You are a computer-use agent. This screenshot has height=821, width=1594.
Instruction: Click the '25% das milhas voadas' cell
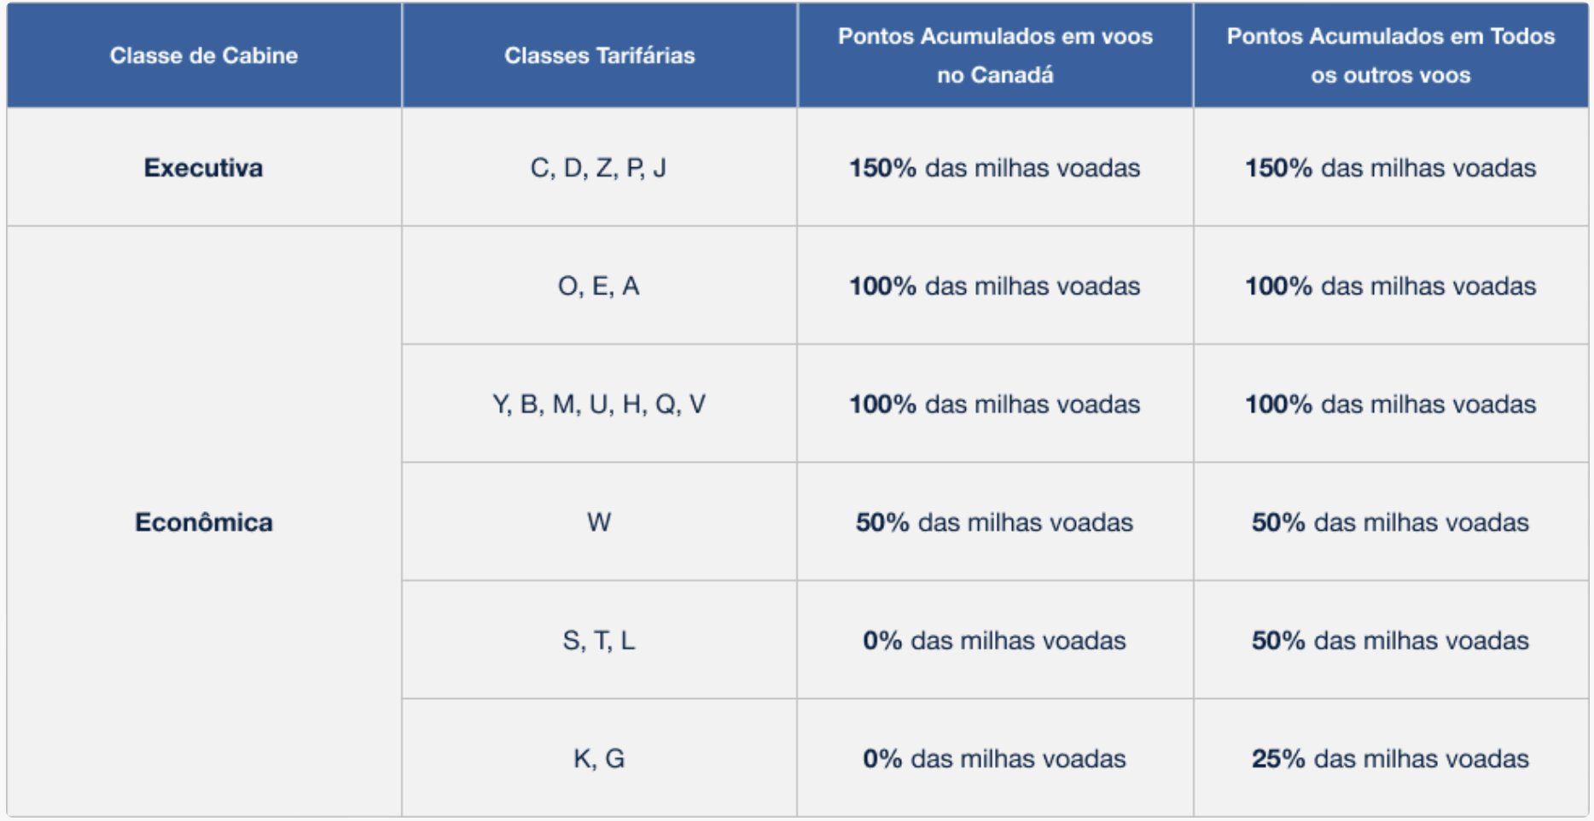click(1390, 759)
